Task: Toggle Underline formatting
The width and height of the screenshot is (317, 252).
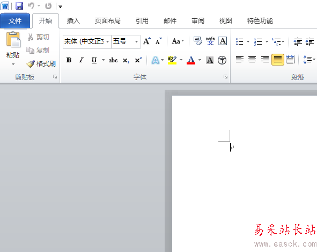Action: (94, 60)
